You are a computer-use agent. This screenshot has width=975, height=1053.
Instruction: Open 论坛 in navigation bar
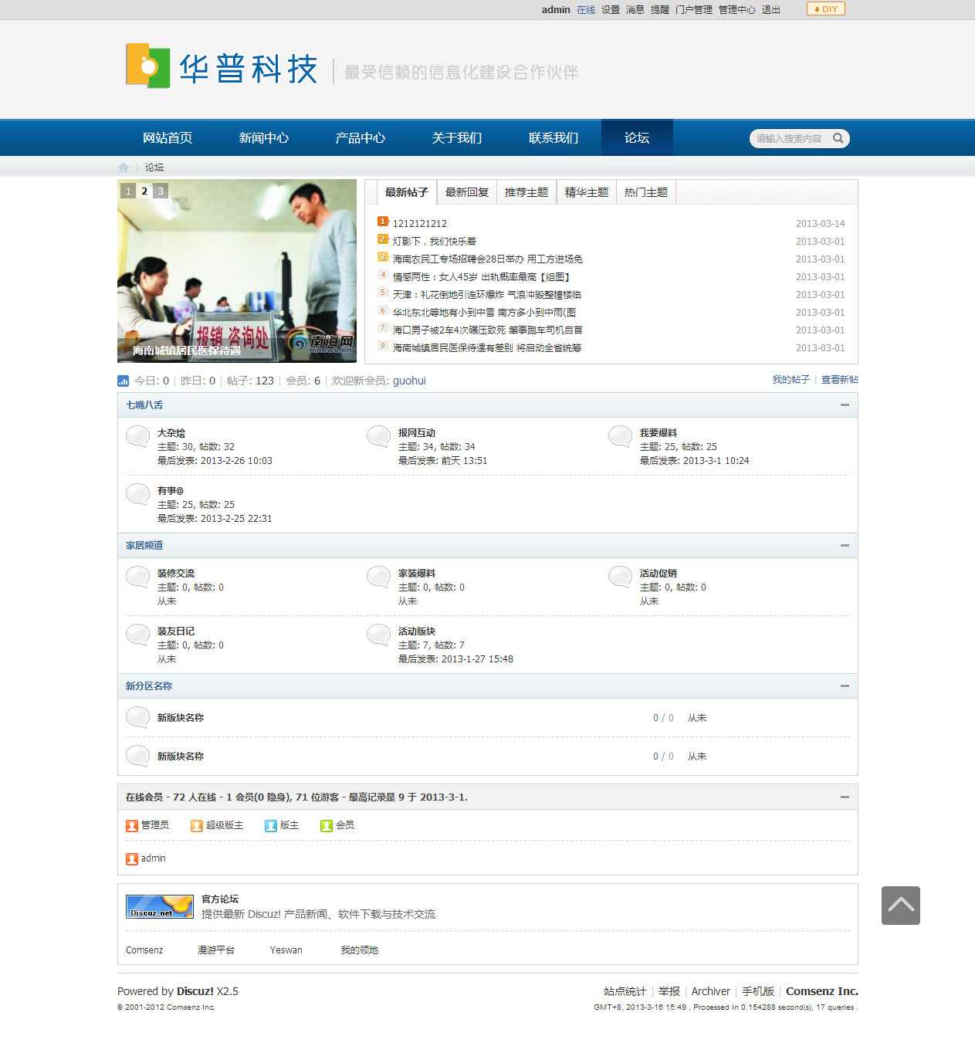pos(637,138)
